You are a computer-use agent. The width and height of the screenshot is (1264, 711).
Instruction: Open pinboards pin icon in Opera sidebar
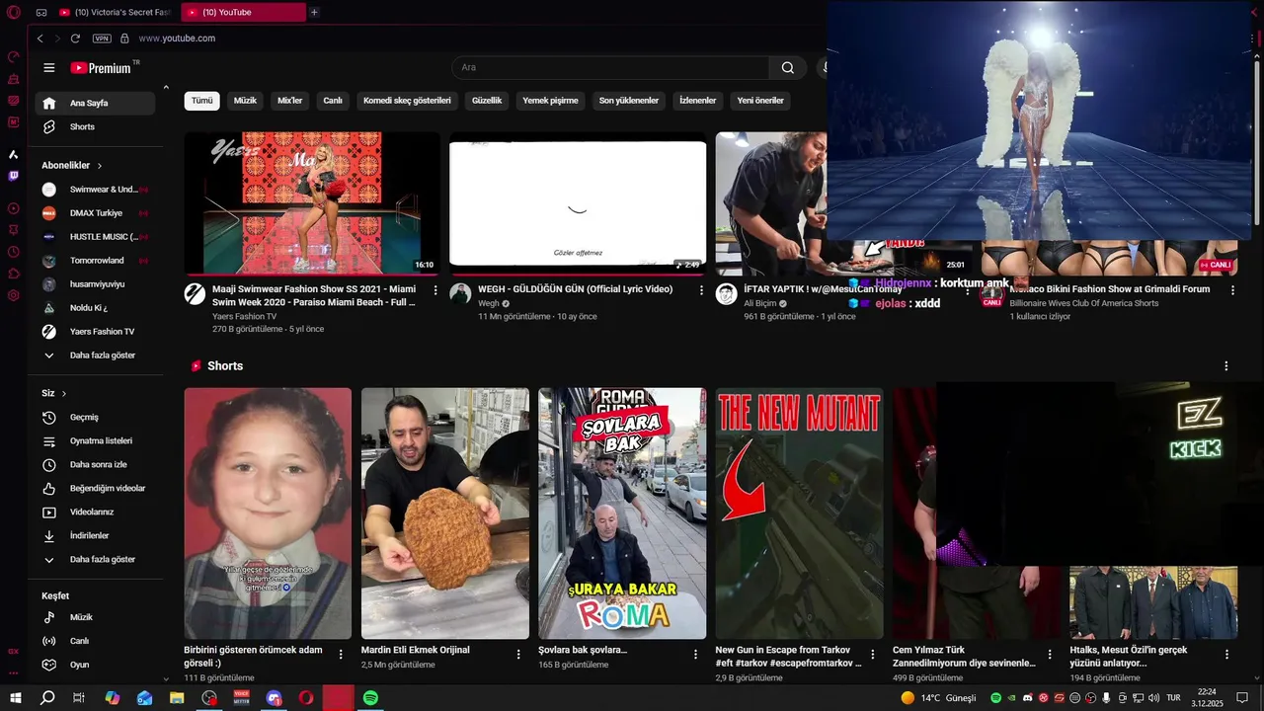[x=13, y=230]
